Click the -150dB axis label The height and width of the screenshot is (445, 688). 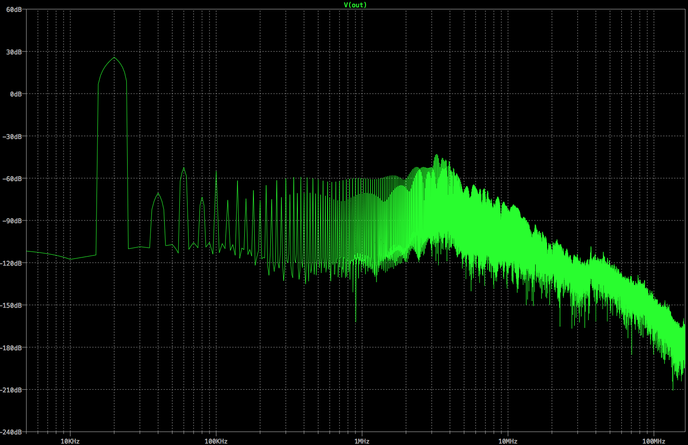(x=11, y=306)
